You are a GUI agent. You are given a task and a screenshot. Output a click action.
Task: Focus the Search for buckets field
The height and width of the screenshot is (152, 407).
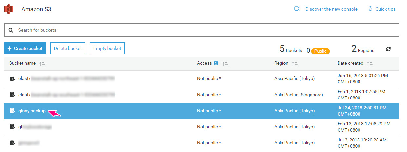[x=202, y=30]
